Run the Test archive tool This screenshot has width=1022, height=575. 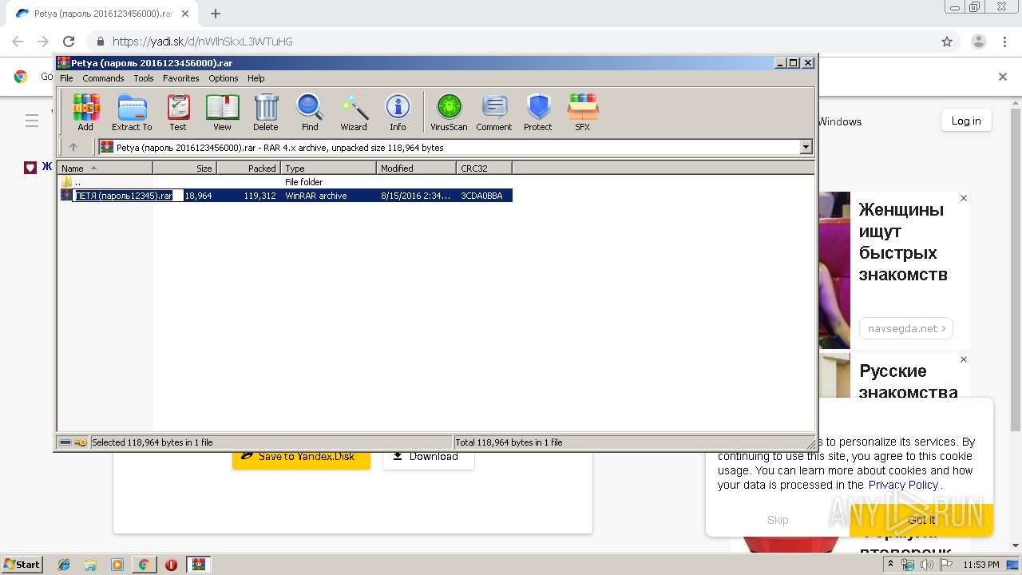178,112
